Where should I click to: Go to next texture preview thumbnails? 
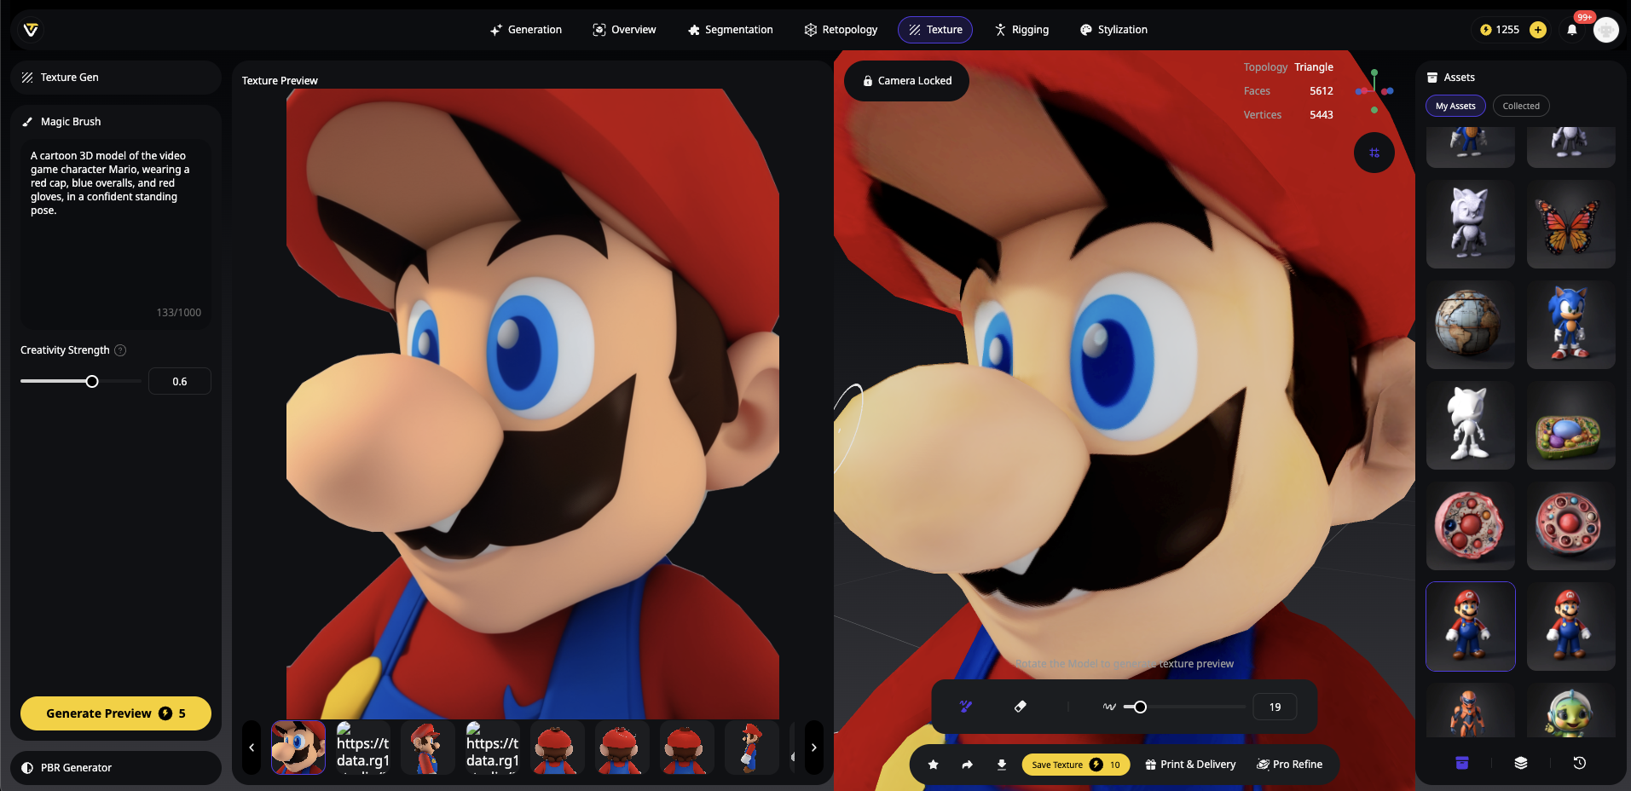point(814,748)
